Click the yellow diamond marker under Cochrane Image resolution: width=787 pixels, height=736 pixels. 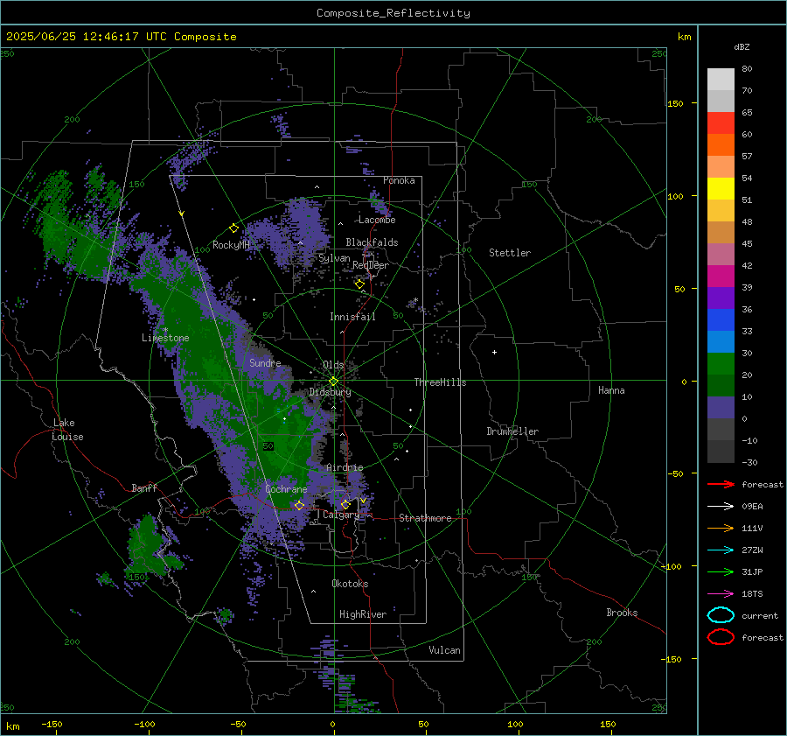tap(299, 505)
